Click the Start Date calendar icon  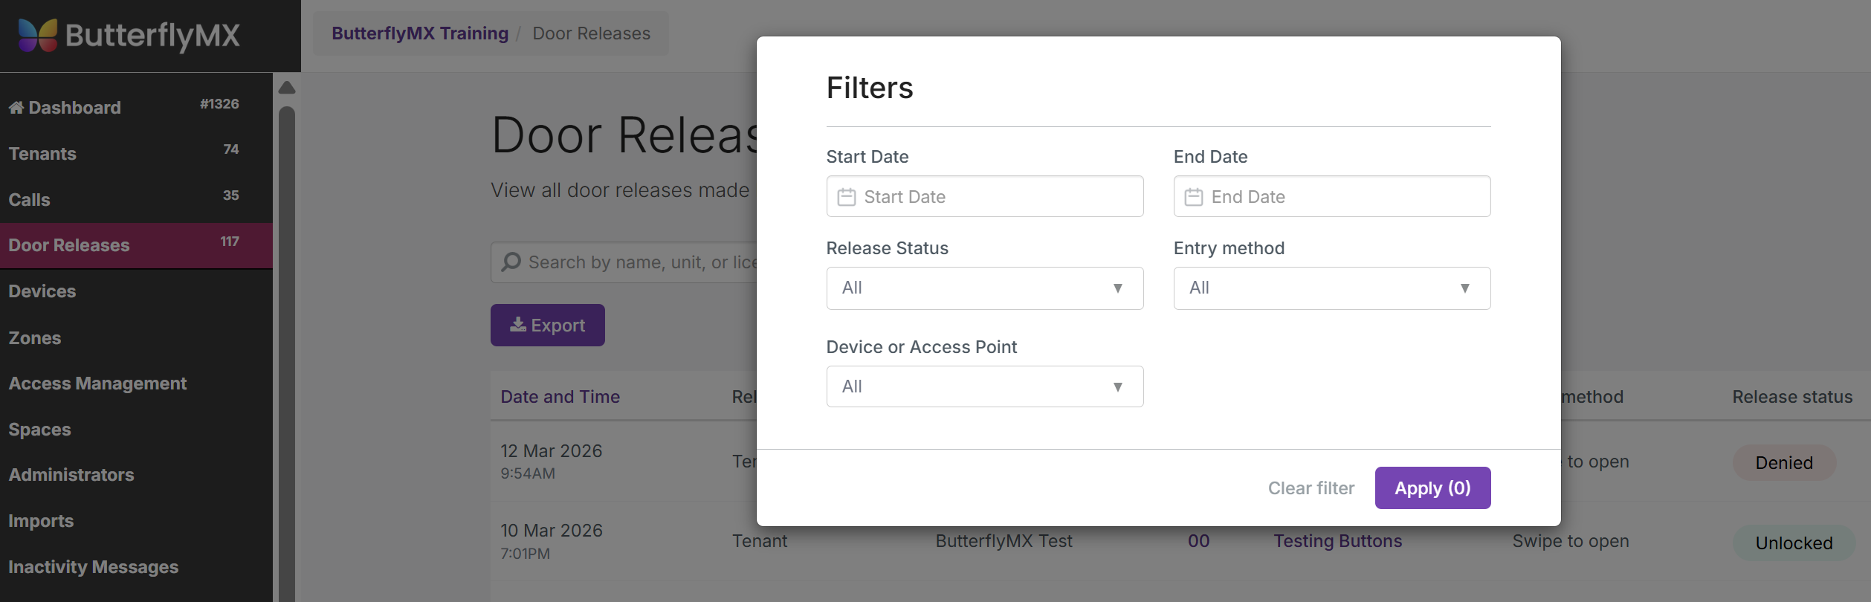click(846, 197)
